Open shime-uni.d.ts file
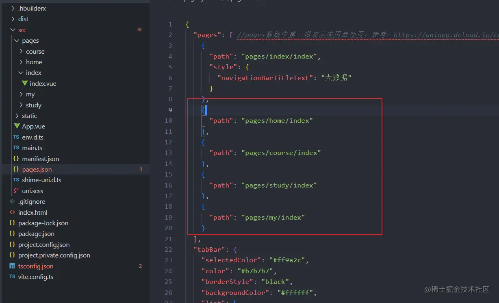 (42, 180)
